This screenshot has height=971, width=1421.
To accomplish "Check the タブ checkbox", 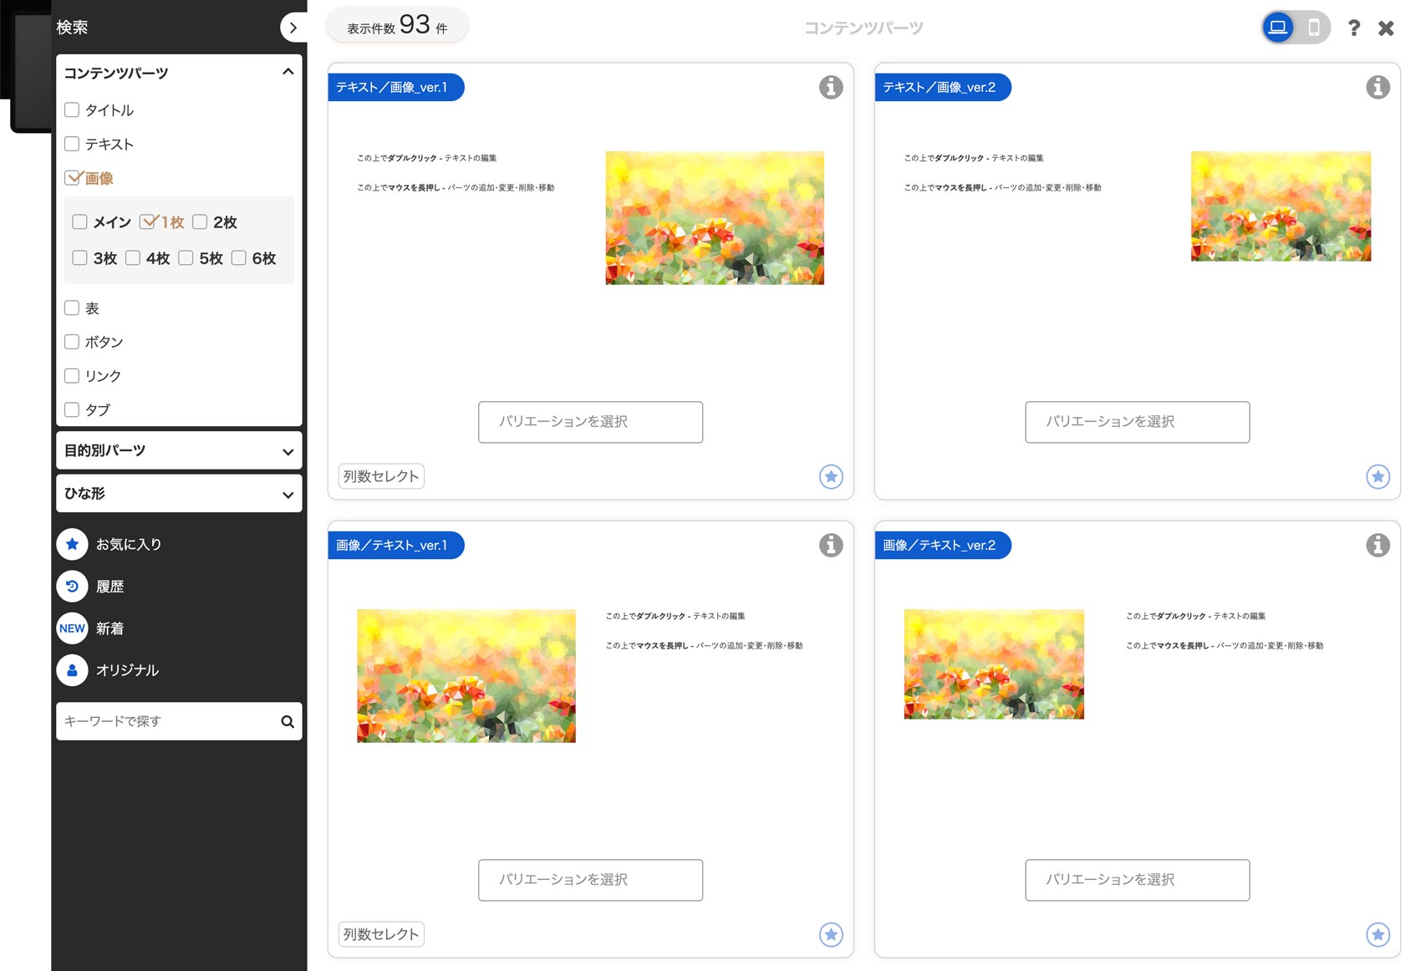I will click(x=72, y=409).
